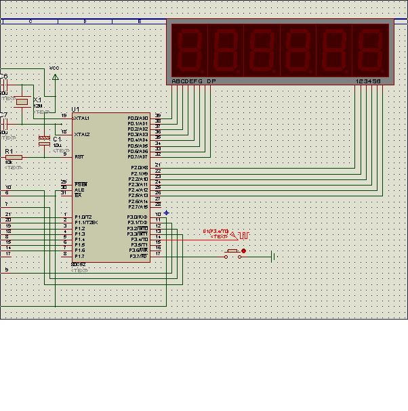The image size is (408, 411).
Task: Click the last digit of seven-segment display
Action: (369, 51)
